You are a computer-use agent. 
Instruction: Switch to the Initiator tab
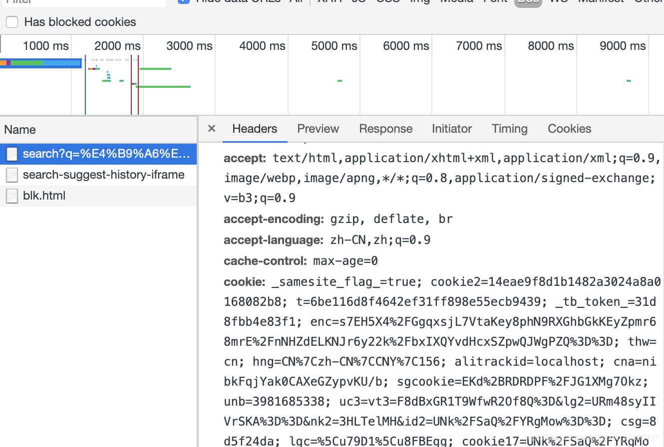point(452,129)
